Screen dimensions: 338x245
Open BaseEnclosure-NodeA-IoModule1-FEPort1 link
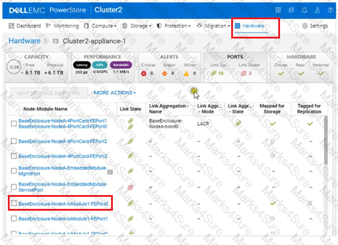point(63,219)
